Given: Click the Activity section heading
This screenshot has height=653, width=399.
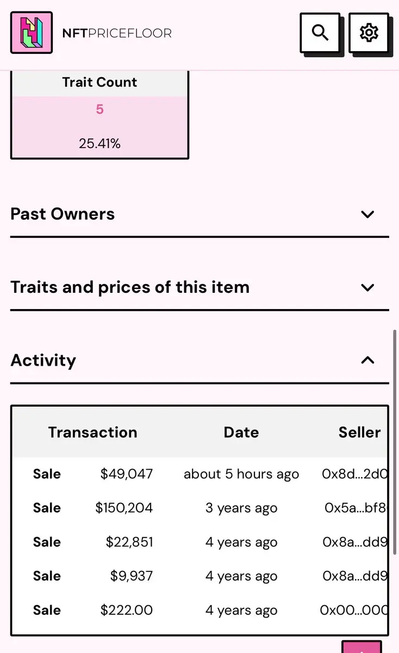Looking at the screenshot, I should click(x=43, y=360).
